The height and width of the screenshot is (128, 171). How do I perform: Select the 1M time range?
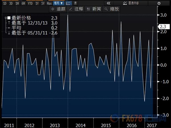point(17,3)
